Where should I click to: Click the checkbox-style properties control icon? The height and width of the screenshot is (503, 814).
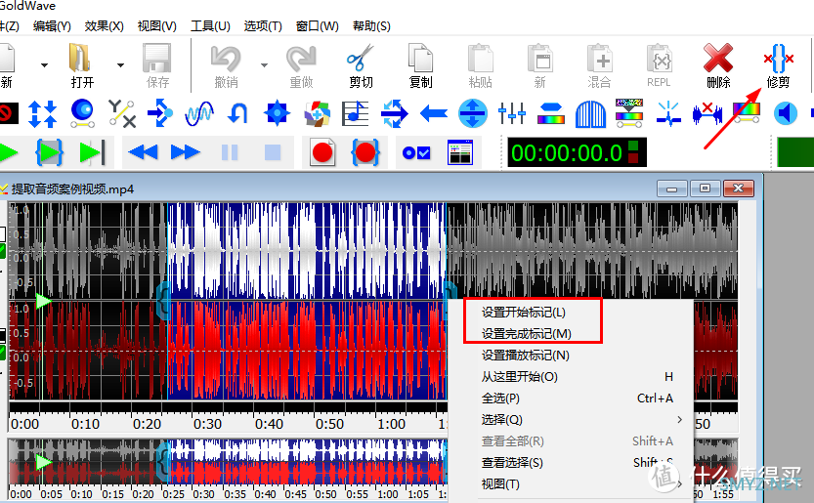(x=417, y=152)
